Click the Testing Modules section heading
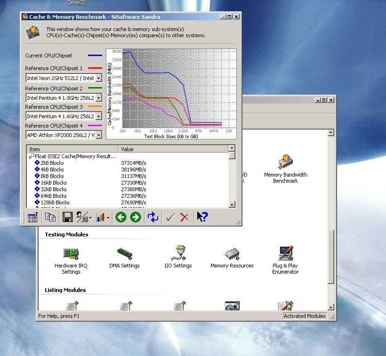The width and height of the screenshot is (386, 356). coord(66,235)
